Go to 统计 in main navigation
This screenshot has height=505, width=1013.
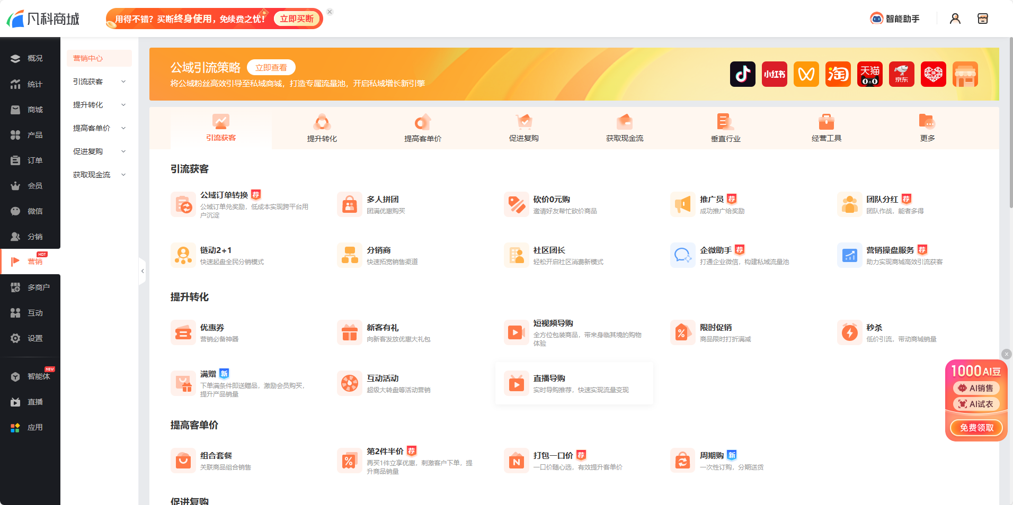[x=30, y=84]
